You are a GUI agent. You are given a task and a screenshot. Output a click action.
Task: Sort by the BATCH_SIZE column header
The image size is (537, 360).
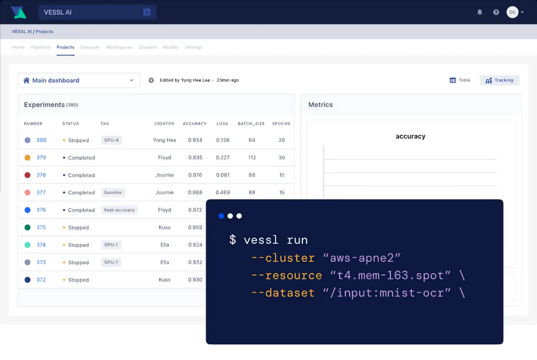(251, 124)
